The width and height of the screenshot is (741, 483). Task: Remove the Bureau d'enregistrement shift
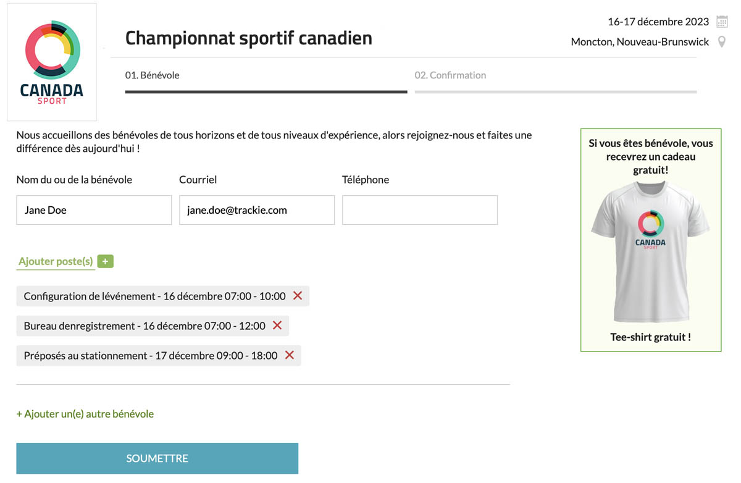(277, 325)
